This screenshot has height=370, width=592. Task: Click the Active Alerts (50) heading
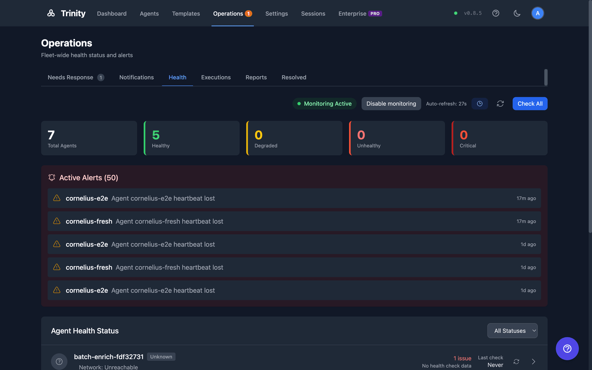tap(88, 178)
